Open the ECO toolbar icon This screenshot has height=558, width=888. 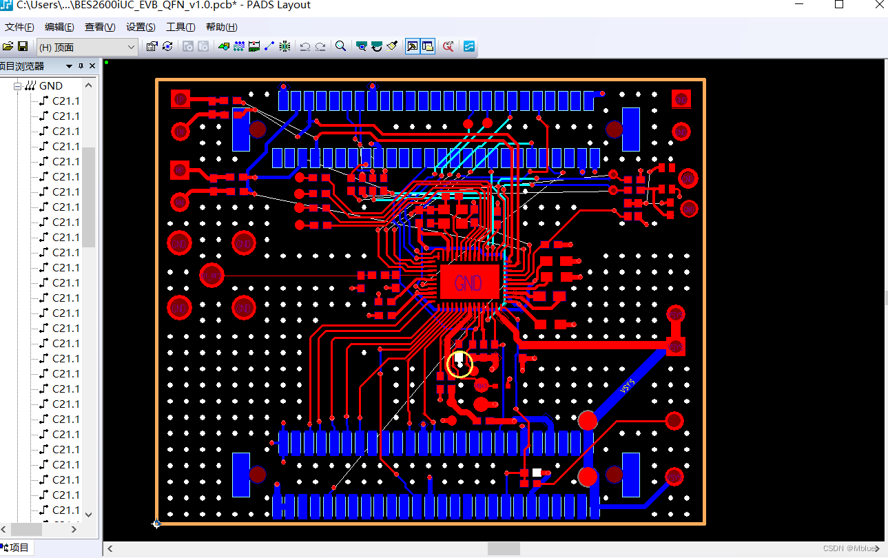coord(269,46)
